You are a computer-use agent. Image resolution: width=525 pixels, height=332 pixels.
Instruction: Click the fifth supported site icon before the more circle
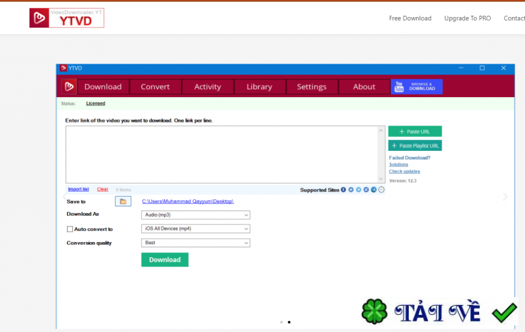[x=373, y=190]
